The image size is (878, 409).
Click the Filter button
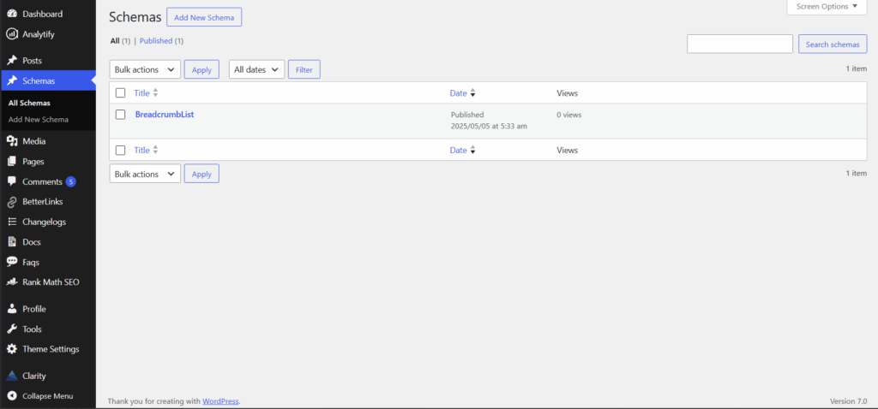tap(304, 70)
